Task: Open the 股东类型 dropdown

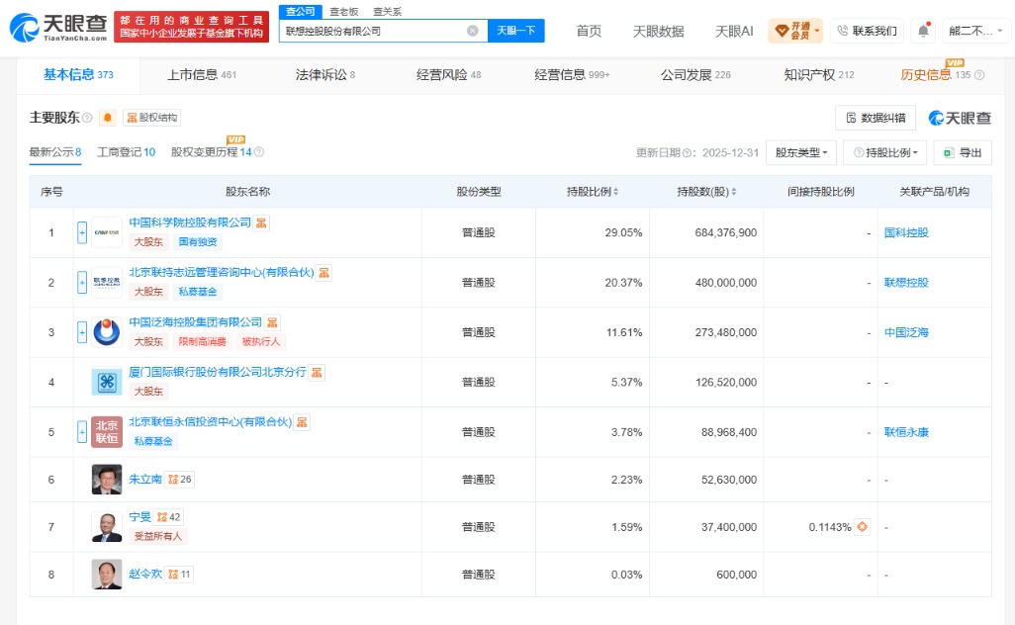Action: point(800,152)
